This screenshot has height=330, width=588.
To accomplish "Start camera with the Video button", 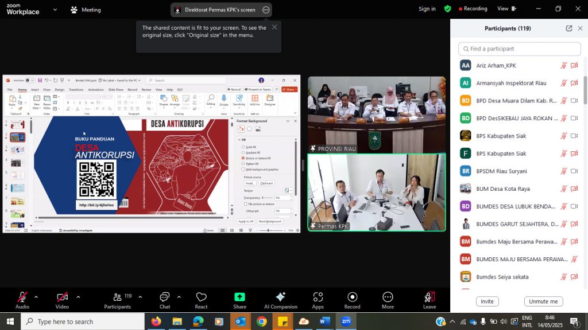I will point(62,300).
